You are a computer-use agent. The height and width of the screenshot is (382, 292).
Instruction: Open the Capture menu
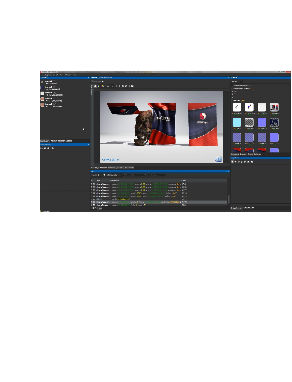(48, 75)
